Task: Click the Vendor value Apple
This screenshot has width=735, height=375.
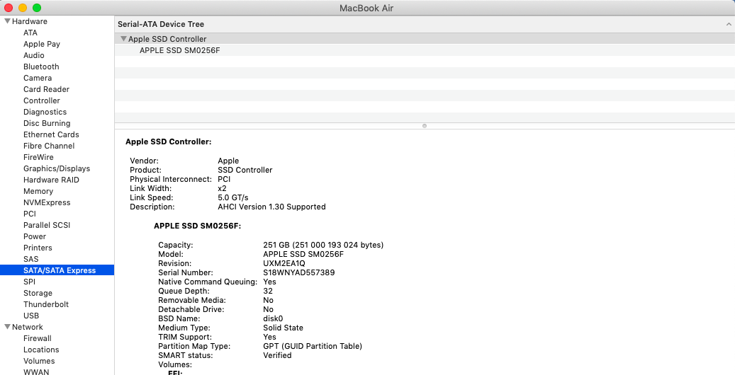Action: coord(228,161)
